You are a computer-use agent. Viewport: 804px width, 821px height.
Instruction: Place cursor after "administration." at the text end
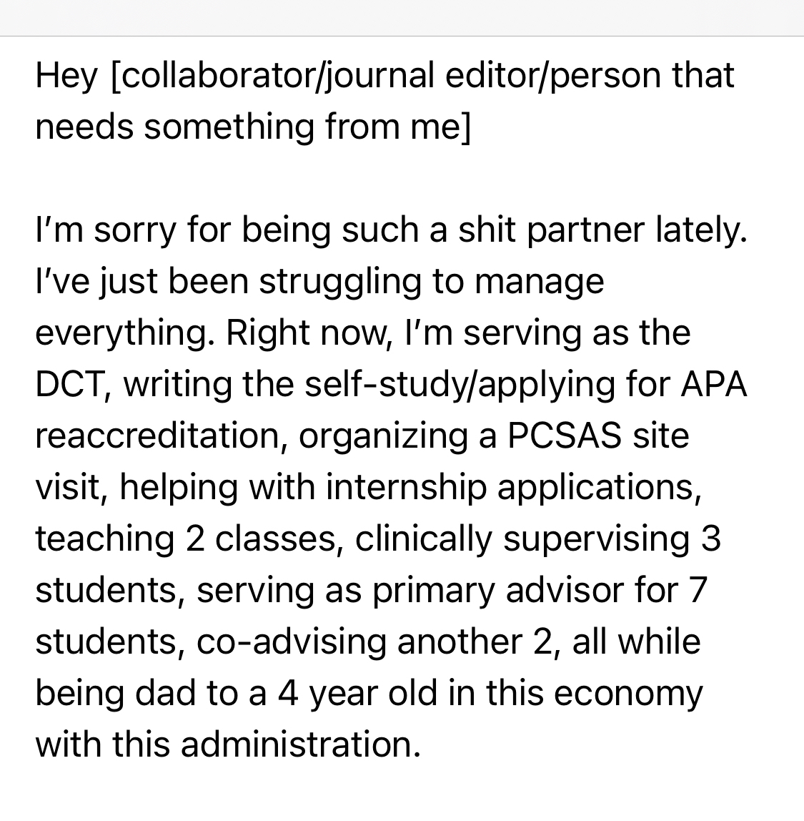420,745
